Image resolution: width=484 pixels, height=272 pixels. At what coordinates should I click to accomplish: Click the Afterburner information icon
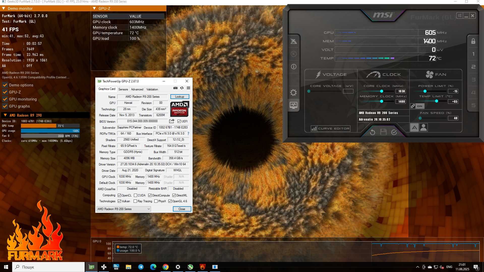click(x=293, y=66)
